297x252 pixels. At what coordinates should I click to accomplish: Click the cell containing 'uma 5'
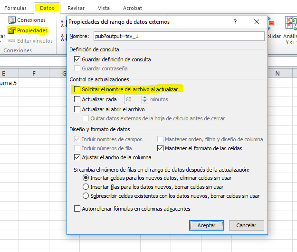pos(9,83)
